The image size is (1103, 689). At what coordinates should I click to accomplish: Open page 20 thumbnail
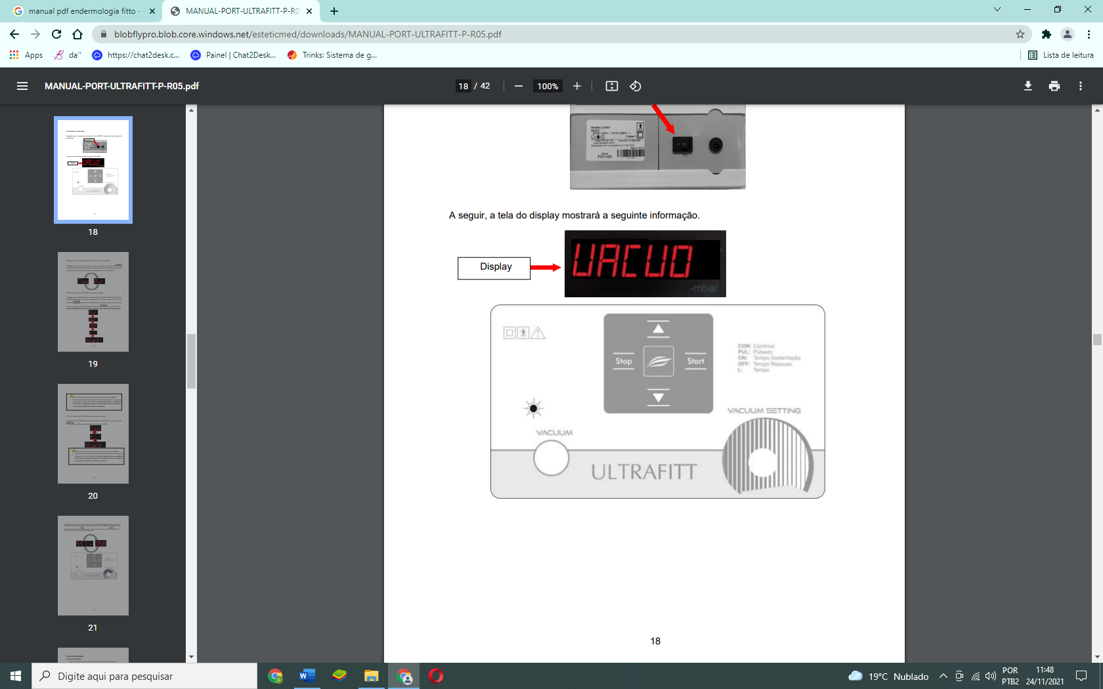click(x=93, y=434)
